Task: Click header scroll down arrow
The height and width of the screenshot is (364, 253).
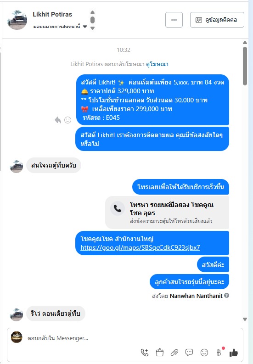Action: point(92,28)
